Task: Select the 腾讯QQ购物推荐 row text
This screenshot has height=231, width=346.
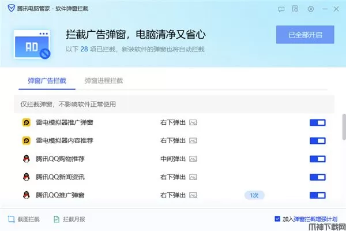Action: [60, 159]
